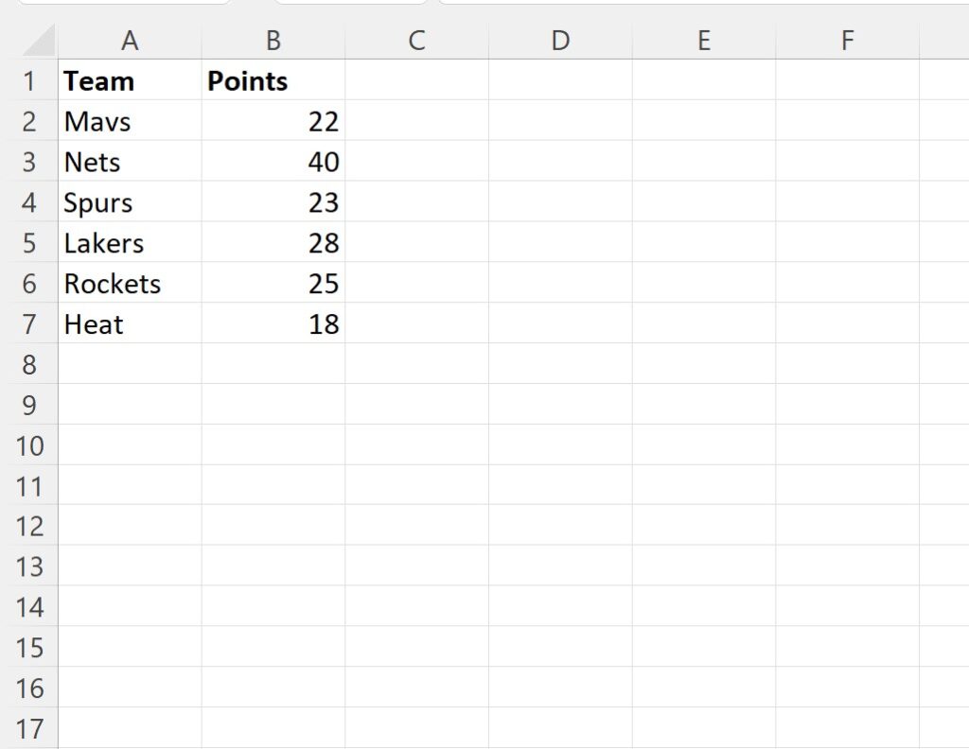Select the cell containing Heat
The height and width of the screenshot is (749, 969).
tap(130, 324)
